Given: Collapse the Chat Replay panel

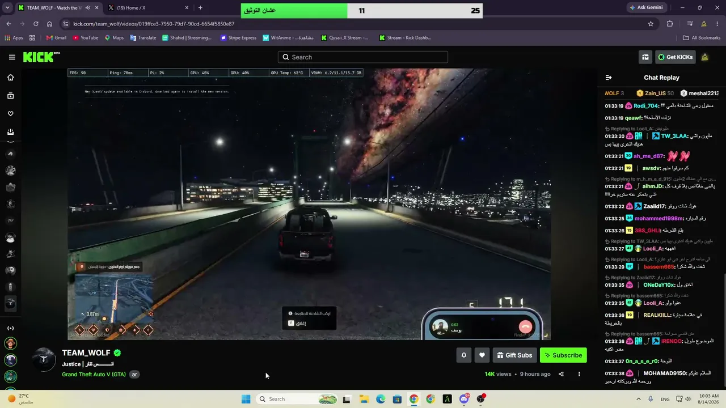Looking at the screenshot, I should point(609,78).
